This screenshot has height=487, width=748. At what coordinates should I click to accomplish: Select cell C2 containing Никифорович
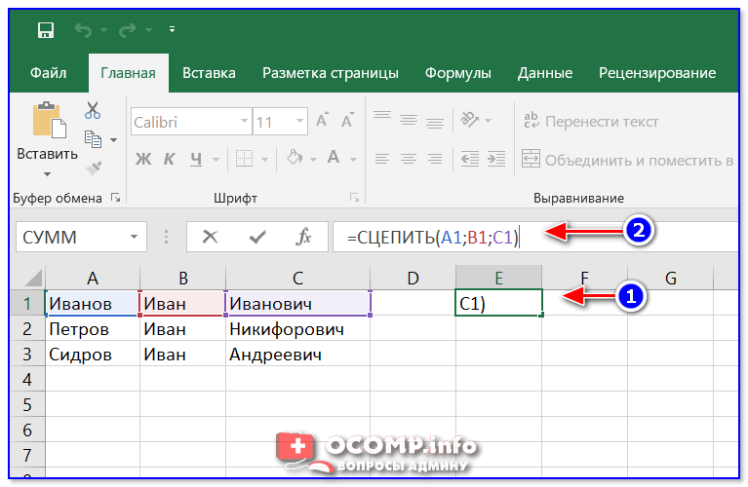click(x=297, y=329)
